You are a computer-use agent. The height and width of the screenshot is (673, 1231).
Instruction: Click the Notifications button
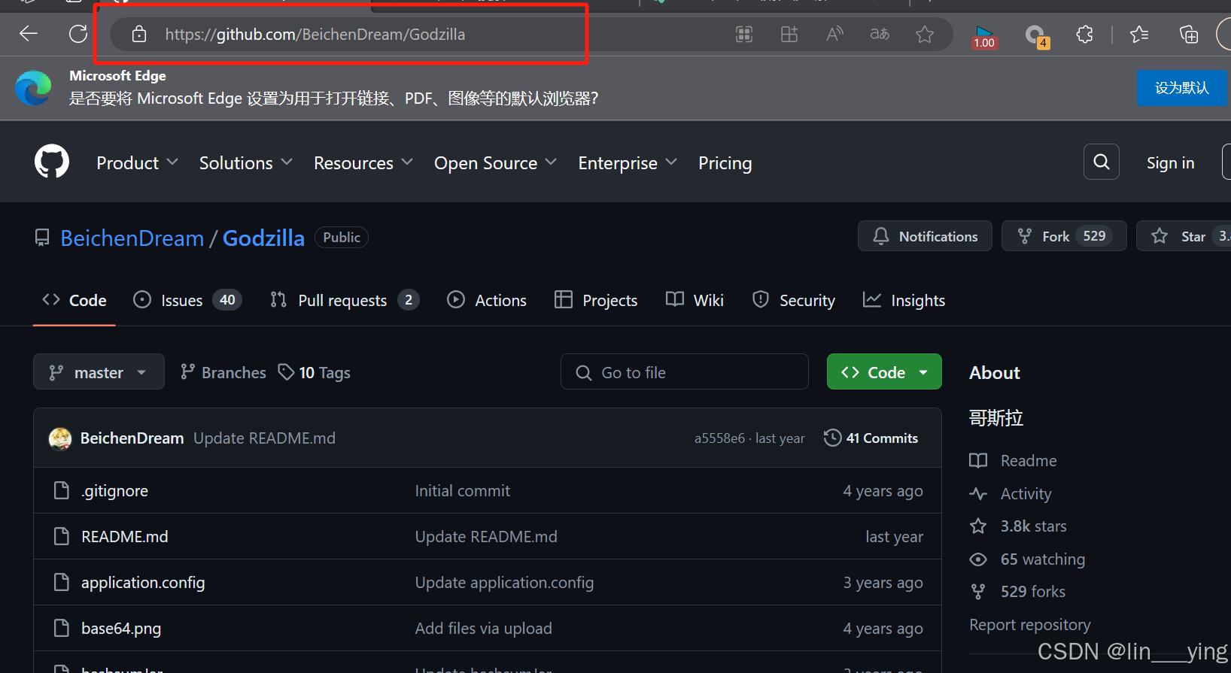pyautogui.click(x=925, y=236)
